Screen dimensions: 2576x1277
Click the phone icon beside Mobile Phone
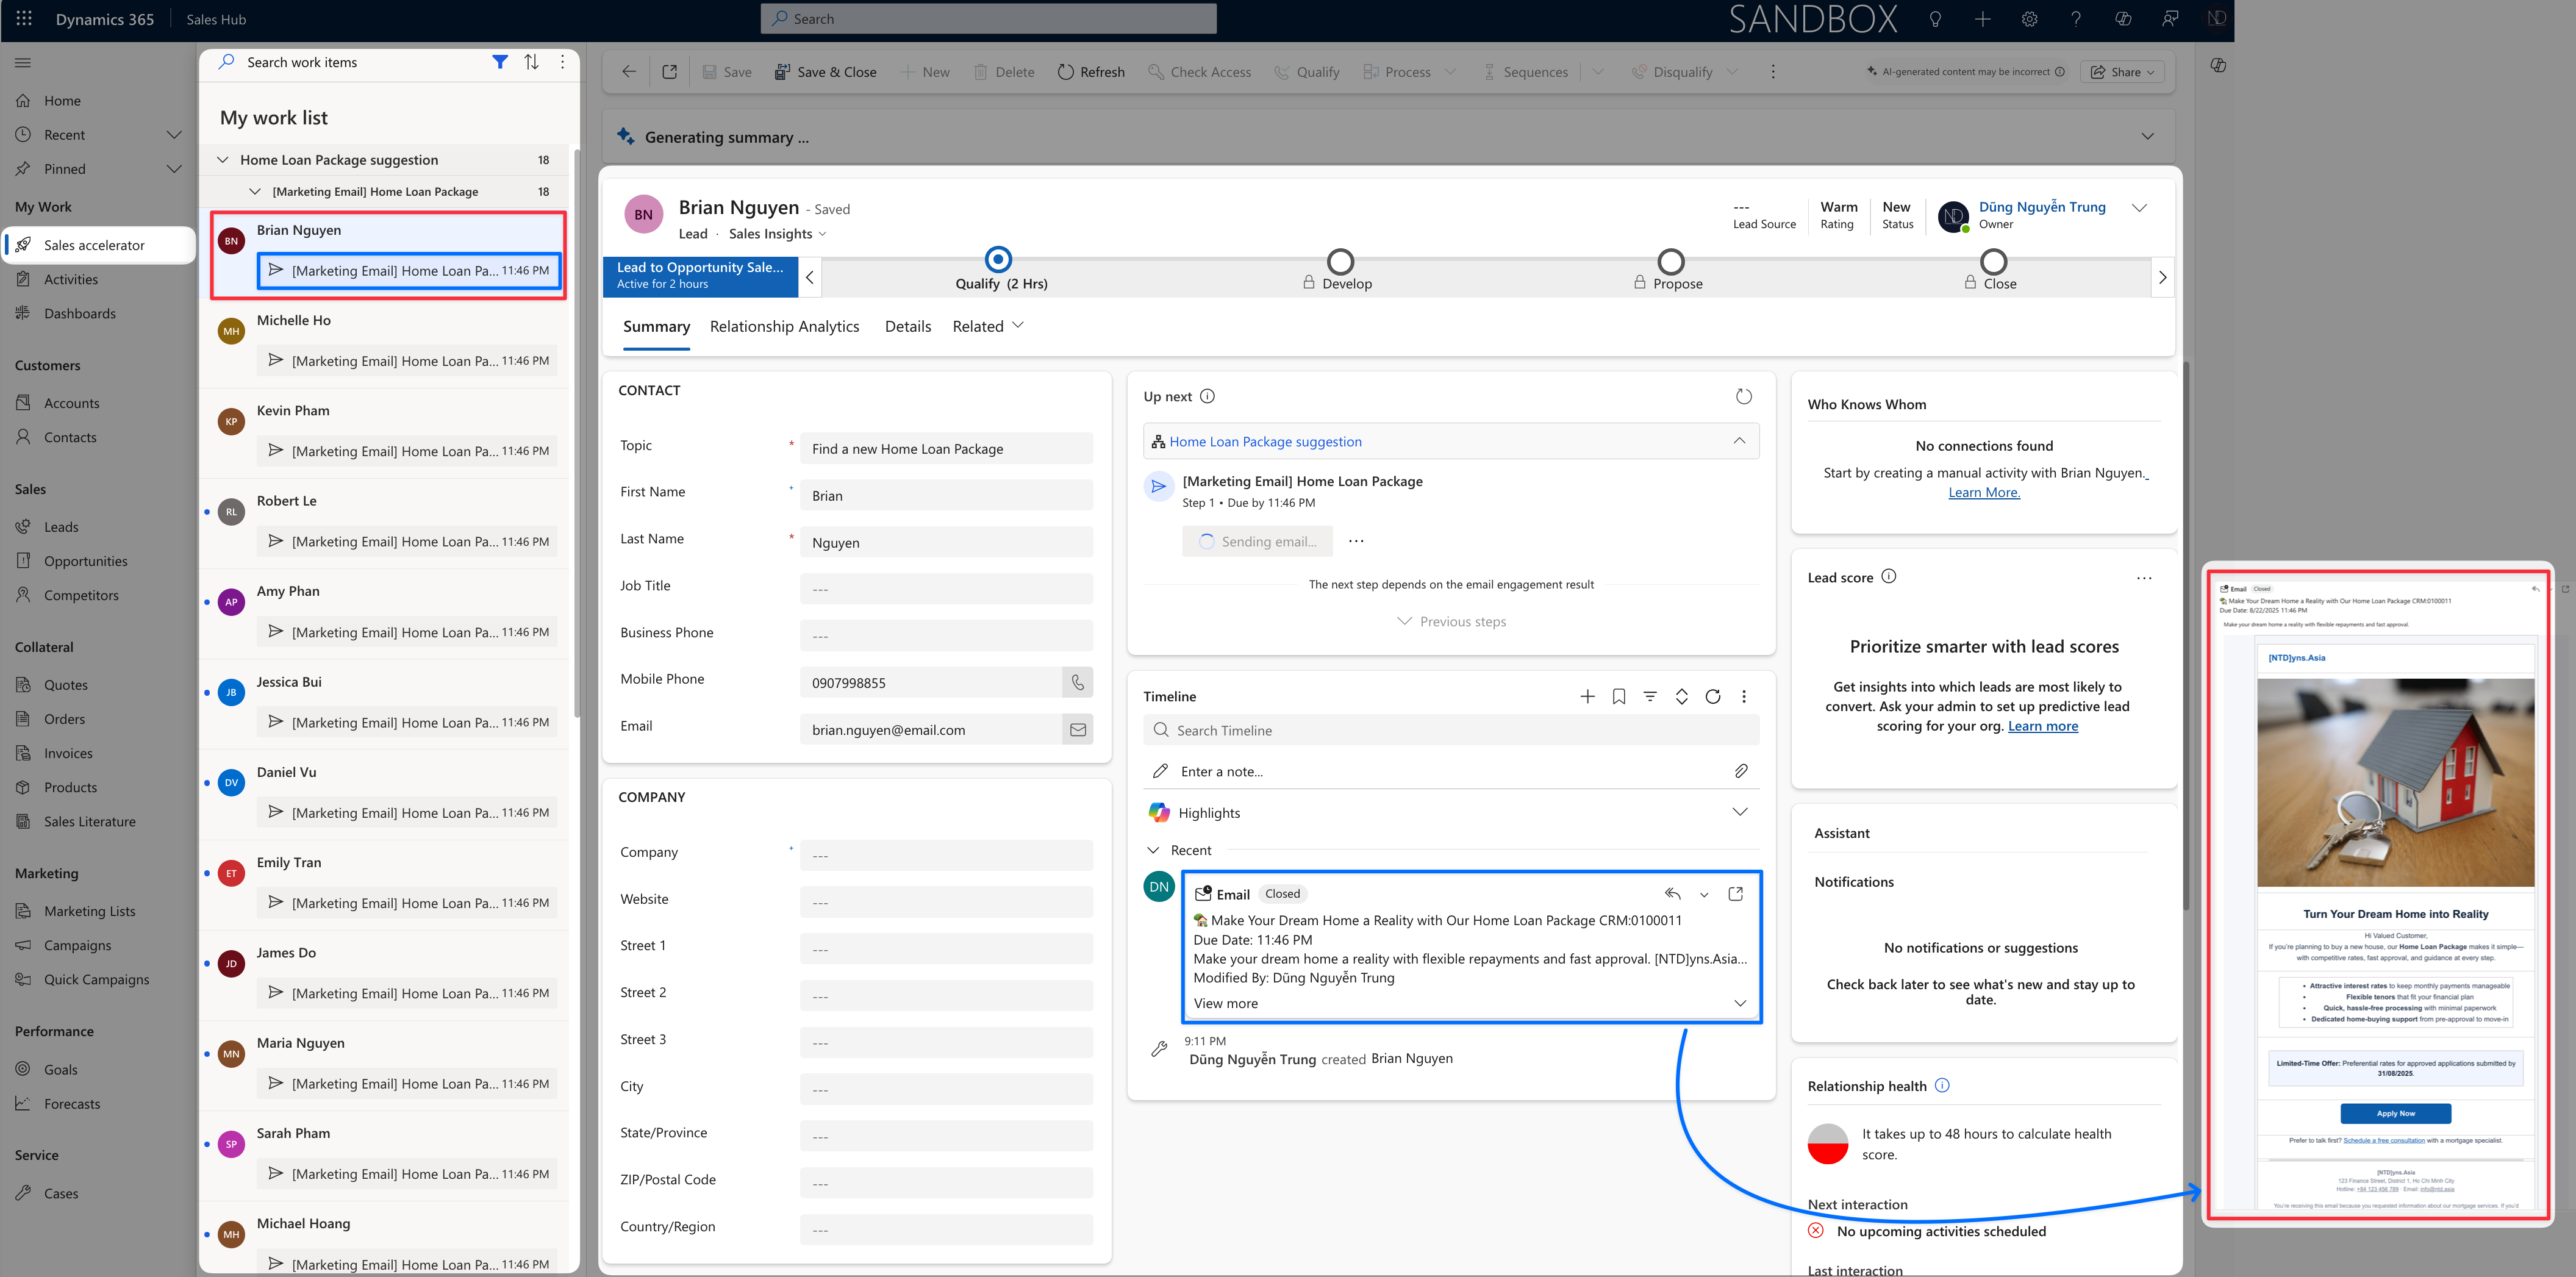tap(1077, 682)
